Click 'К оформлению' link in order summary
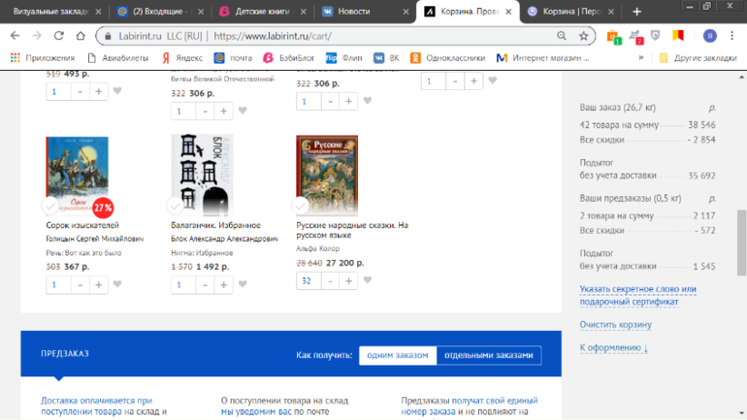Screen dimensions: 747x420 pyautogui.click(x=613, y=346)
